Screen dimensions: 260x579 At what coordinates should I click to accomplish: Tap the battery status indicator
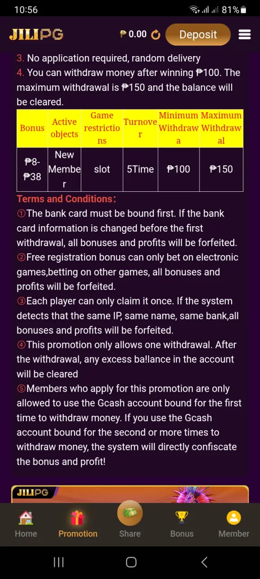click(x=243, y=9)
